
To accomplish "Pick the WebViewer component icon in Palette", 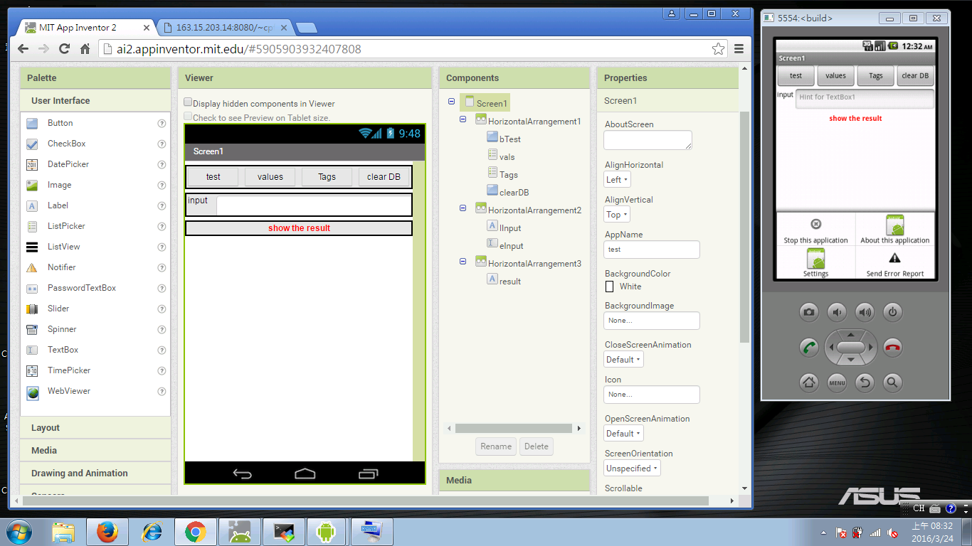I will (32, 392).
